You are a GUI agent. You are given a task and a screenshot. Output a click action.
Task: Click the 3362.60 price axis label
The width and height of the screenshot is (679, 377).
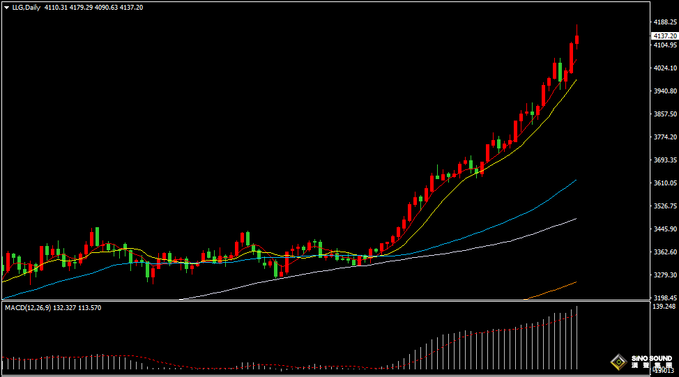pyautogui.click(x=664, y=252)
